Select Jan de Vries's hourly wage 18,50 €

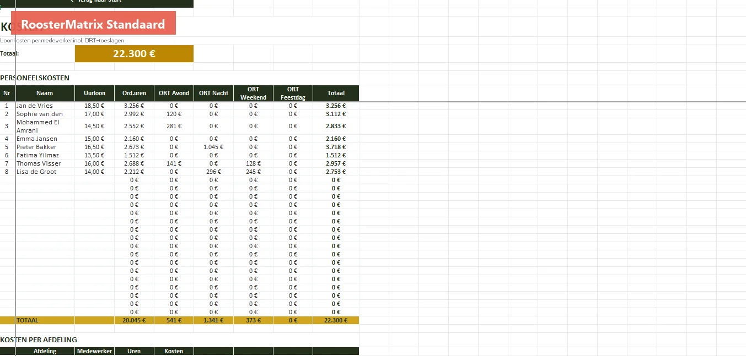point(94,106)
